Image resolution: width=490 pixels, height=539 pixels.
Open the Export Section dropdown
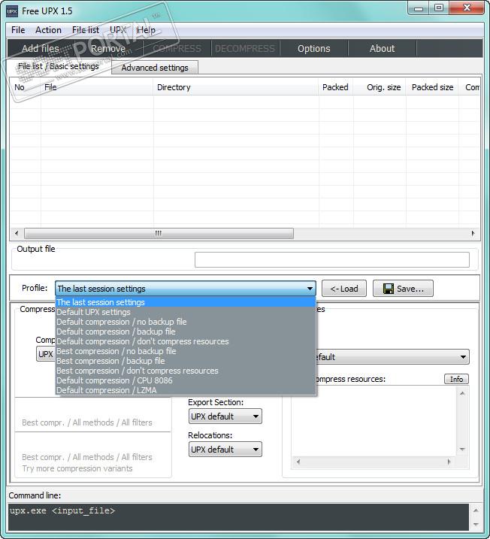pyautogui.click(x=225, y=416)
